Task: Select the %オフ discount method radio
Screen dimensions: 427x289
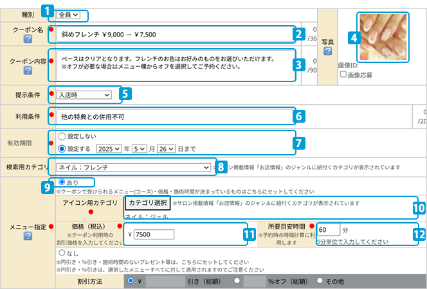Action: (238, 281)
